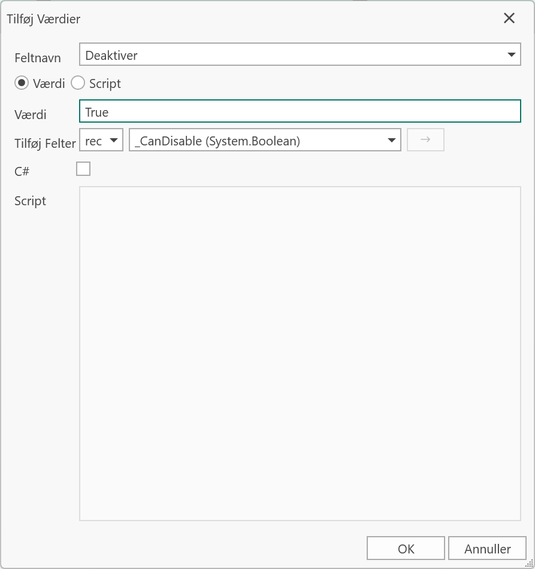Image resolution: width=535 pixels, height=569 pixels.
Task: Select the Script radio button
Action: (78, 83)
